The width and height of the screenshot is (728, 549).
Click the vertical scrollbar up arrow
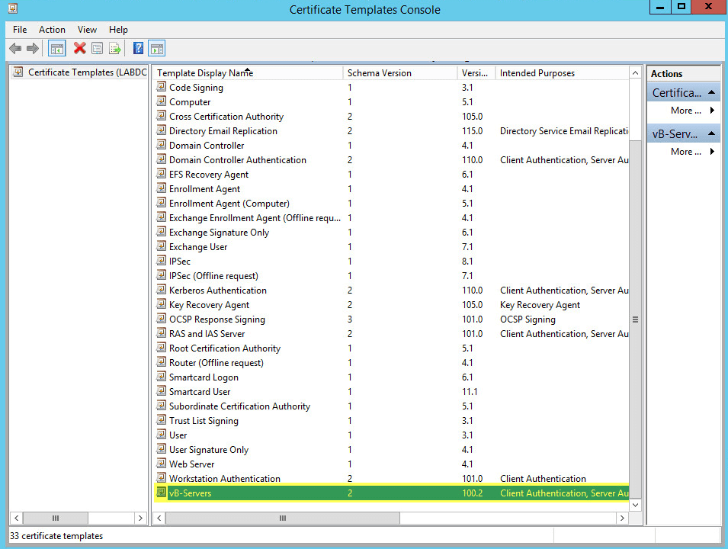pyautogui.click(x=636, y=73)
